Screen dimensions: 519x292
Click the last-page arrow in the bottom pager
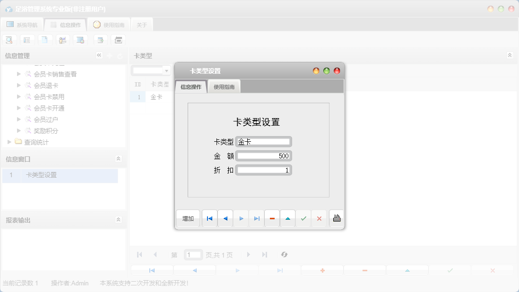(x=264, y=254)
